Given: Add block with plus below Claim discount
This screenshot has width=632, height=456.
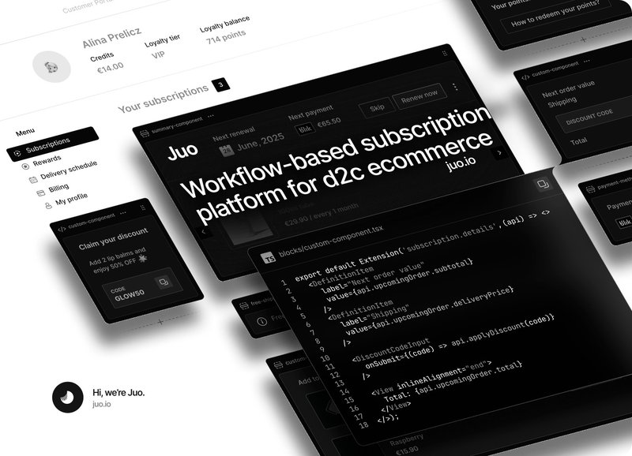Looking at the screenshot, I should [161, 322].
